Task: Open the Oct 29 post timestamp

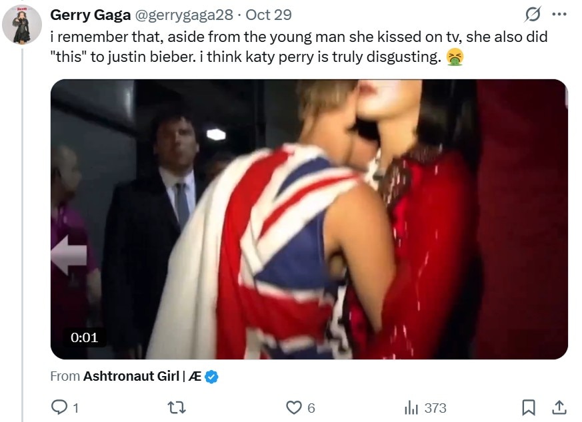Action: click(x=269, y=15)
